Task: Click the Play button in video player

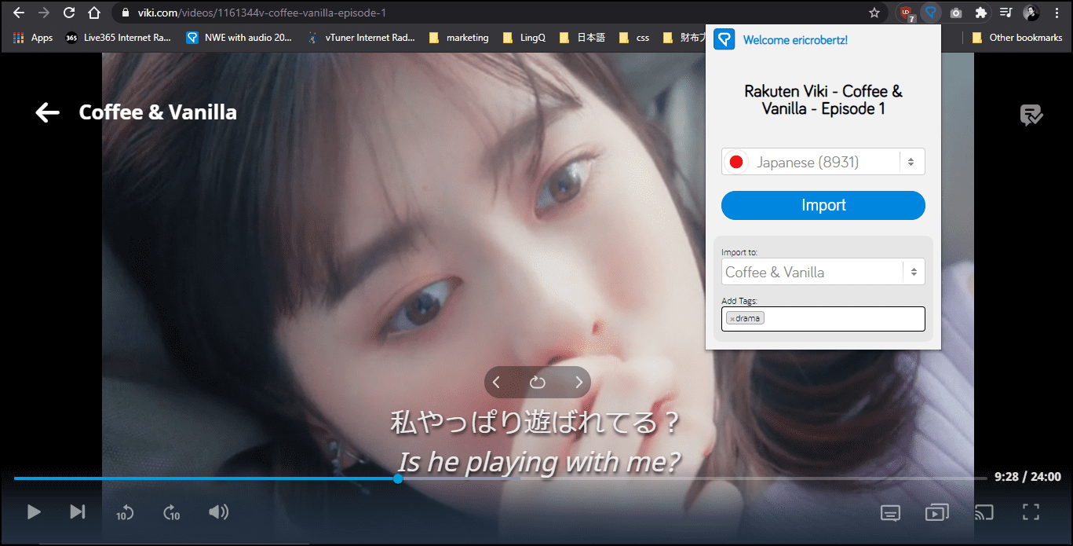Action: (34, 512)
